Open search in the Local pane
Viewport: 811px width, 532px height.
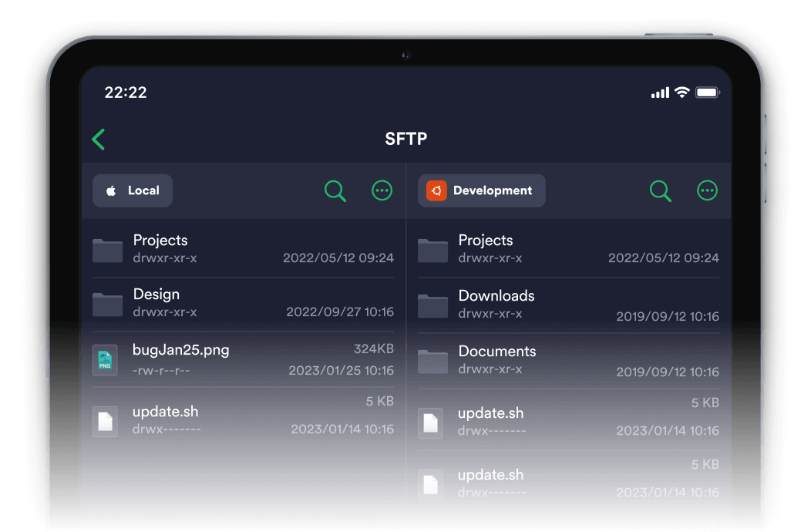[335, 190]
